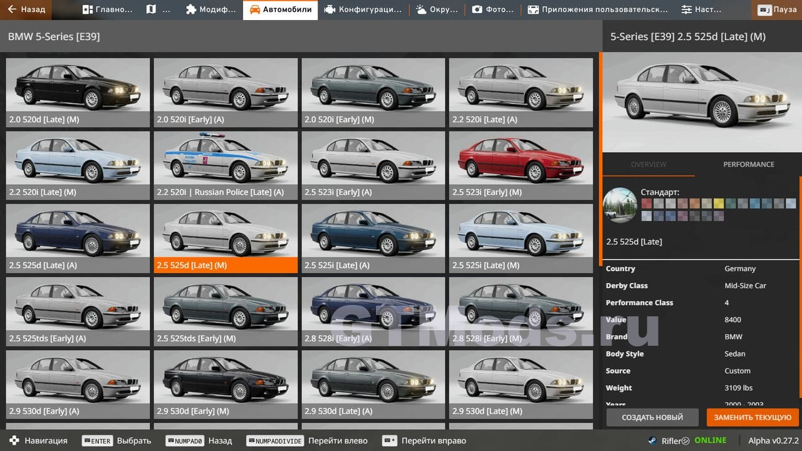This screenshot has width=802, height=451.
Task: Pick the orange paint swatch
Action: pyautogui.click(x=694, y=203)
